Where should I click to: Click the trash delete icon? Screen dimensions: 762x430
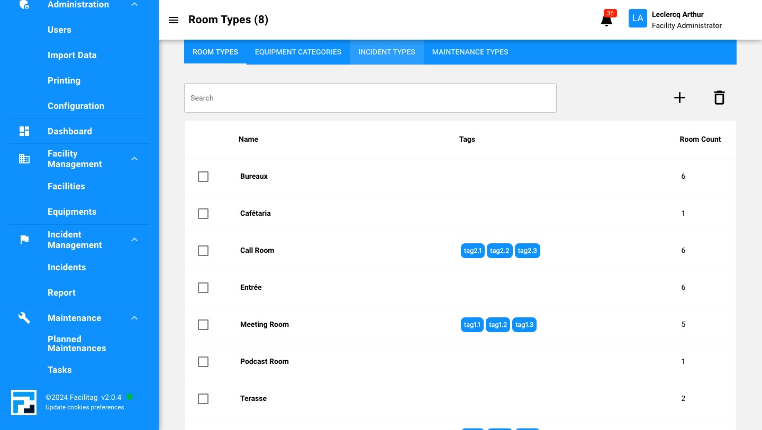719,98
